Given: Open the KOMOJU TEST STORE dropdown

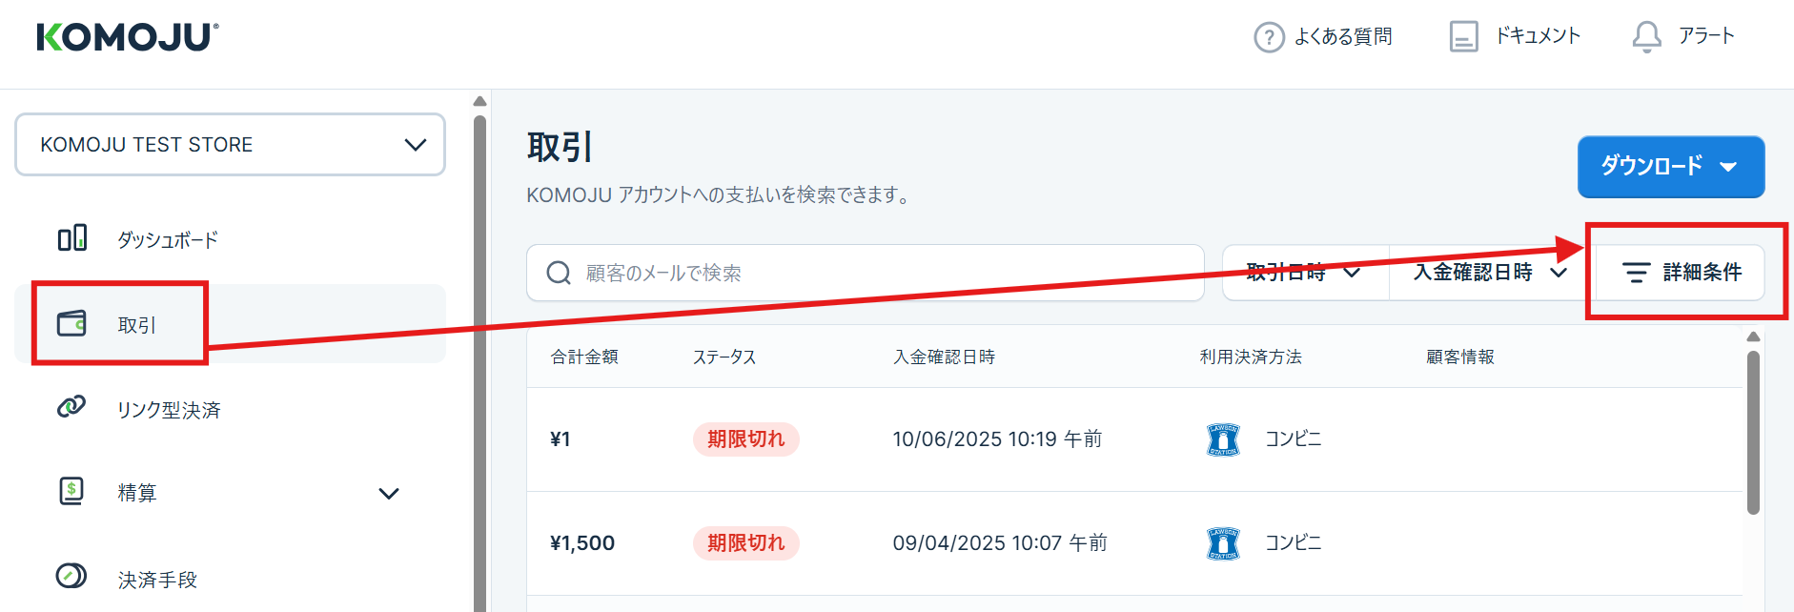Looking at the screenshot, I should pyautogui.click(x=230, y=145).
